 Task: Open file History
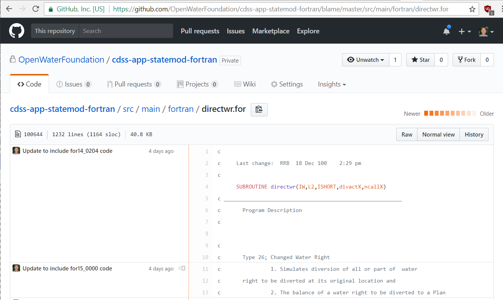pyautogui.click(x=474, y=135)
